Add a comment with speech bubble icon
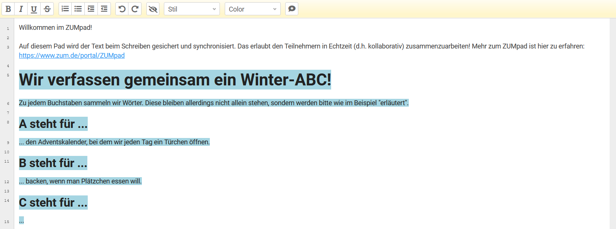Image resolution: width=616 pixels, height=229 pixels. [292, 9]
